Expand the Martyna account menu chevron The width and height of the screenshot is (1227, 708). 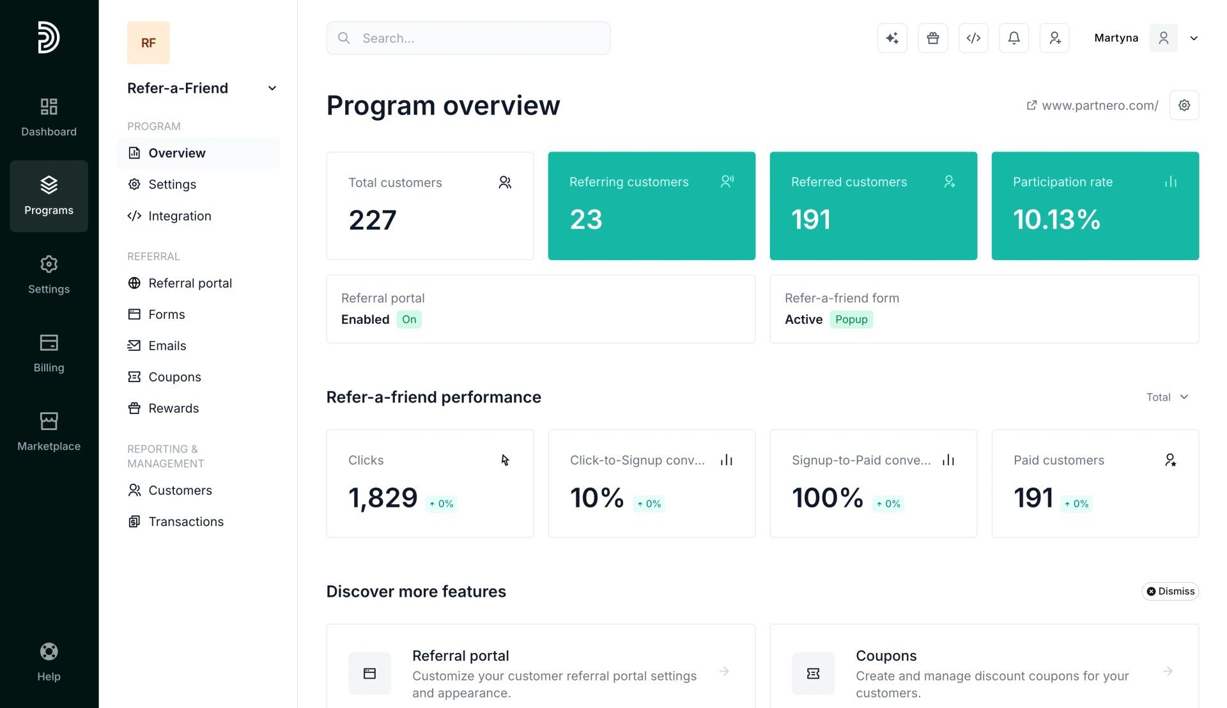pyautogui.click(x=1194, y=38)
